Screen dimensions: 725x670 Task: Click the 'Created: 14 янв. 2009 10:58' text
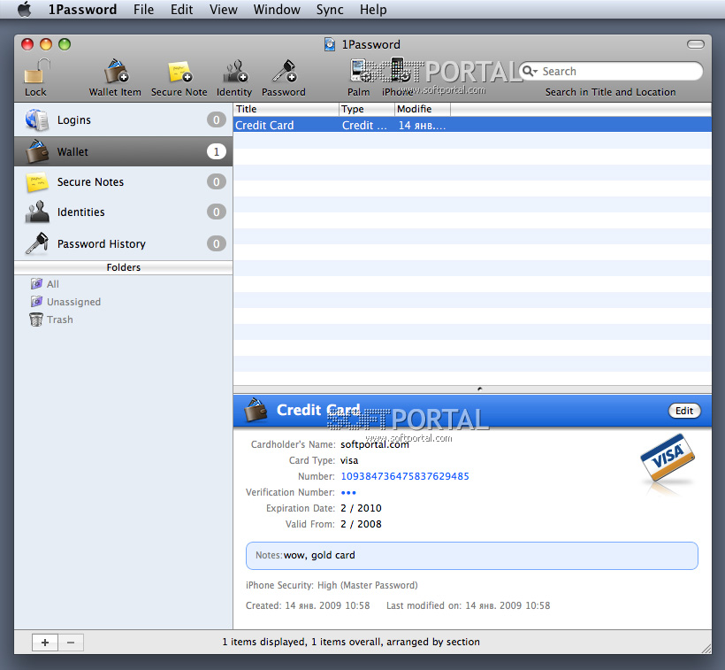(x=308, y=605)
